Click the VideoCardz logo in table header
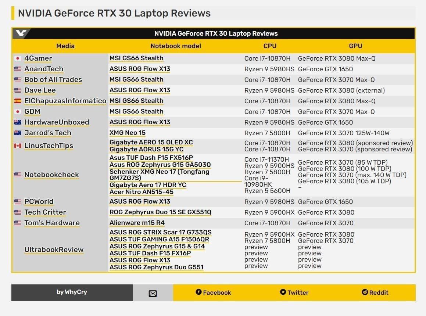Image resolution: width=426 pixels, height=316 pixels. click(21, 33)
